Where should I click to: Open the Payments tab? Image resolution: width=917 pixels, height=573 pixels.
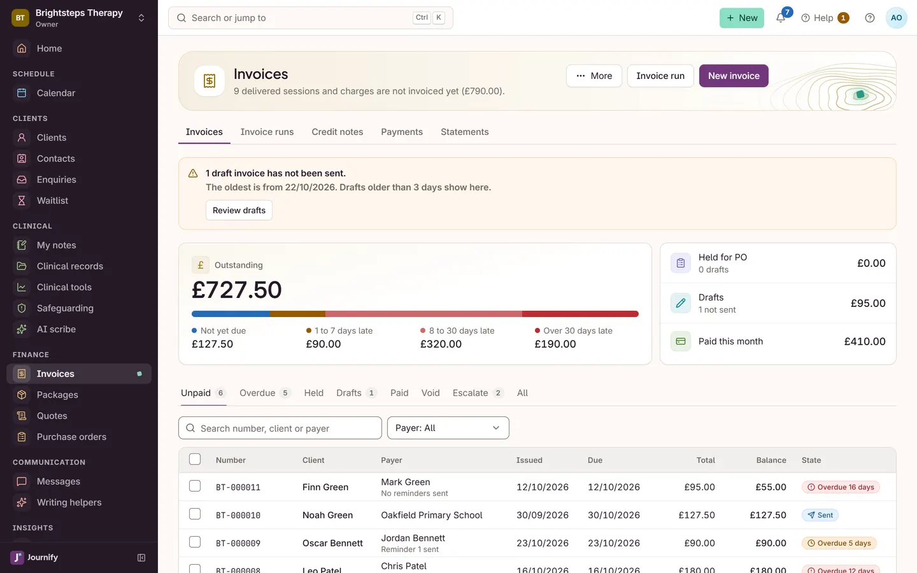click(402, 132)
